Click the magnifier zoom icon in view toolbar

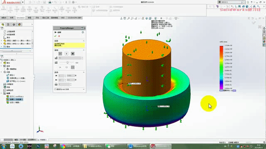(128, 18)
